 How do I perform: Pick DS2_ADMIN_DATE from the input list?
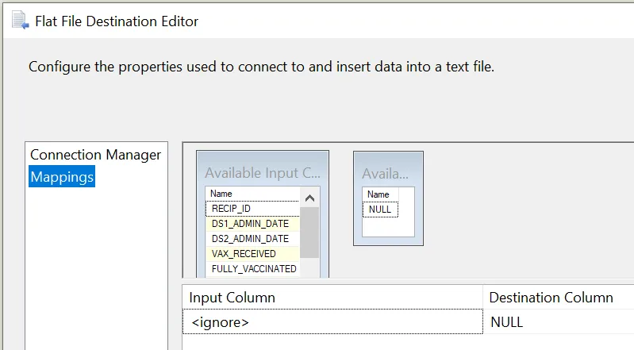point(250,239)
